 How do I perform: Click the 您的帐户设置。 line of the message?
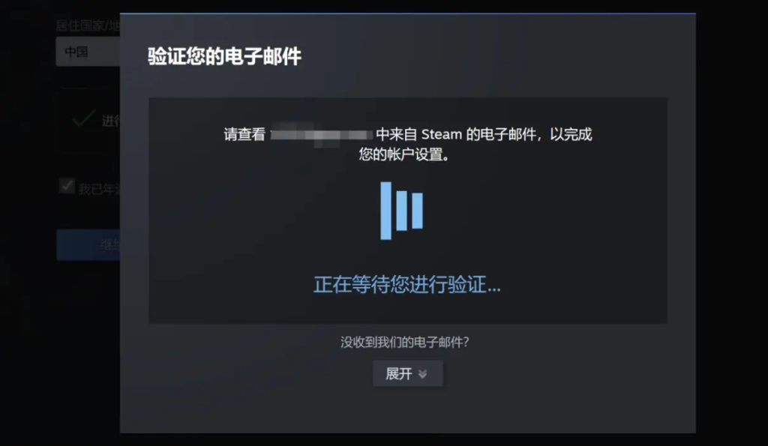coord(404,154)
